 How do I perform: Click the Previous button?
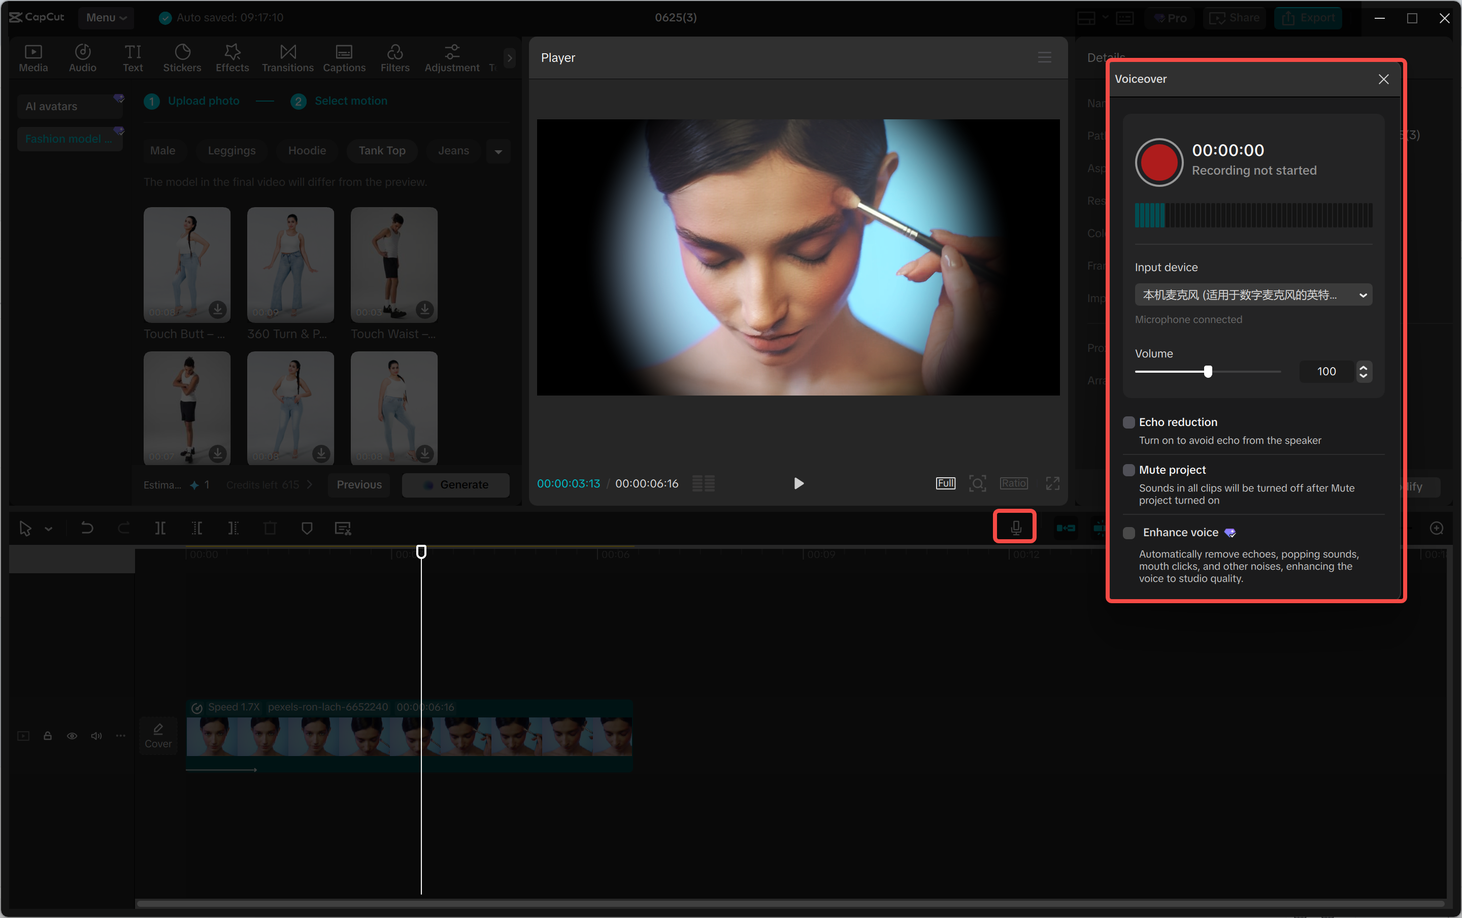(359, 484)
